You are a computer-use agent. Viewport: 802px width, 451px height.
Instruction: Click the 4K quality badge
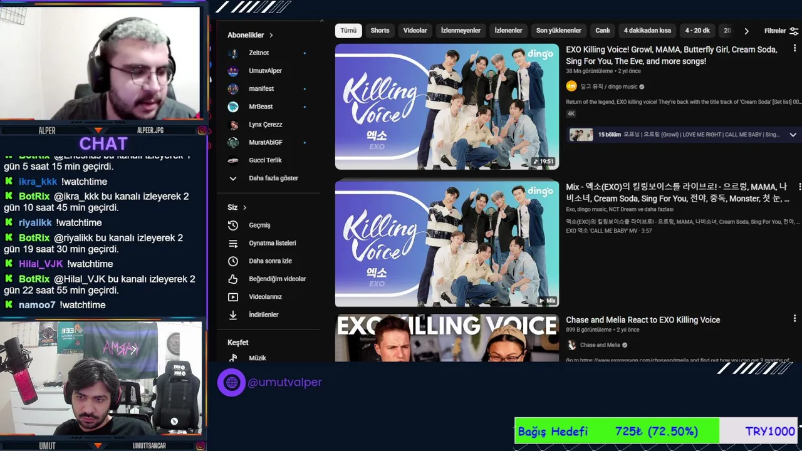[x=571, y=114]
